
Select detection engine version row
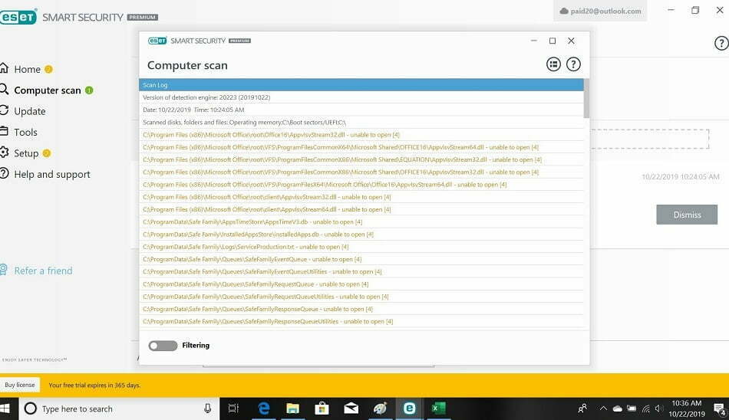coord(361,97)
